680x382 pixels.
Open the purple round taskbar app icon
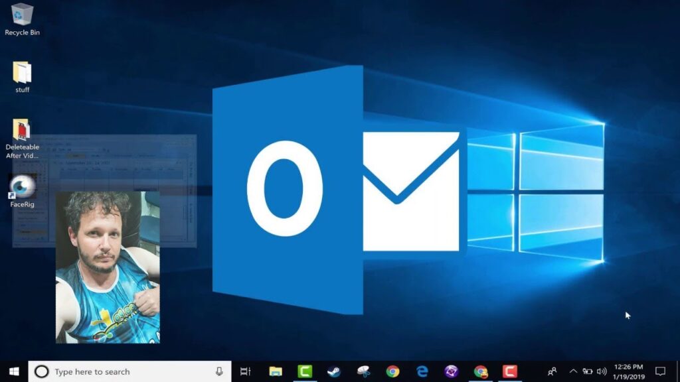[451, 371]
